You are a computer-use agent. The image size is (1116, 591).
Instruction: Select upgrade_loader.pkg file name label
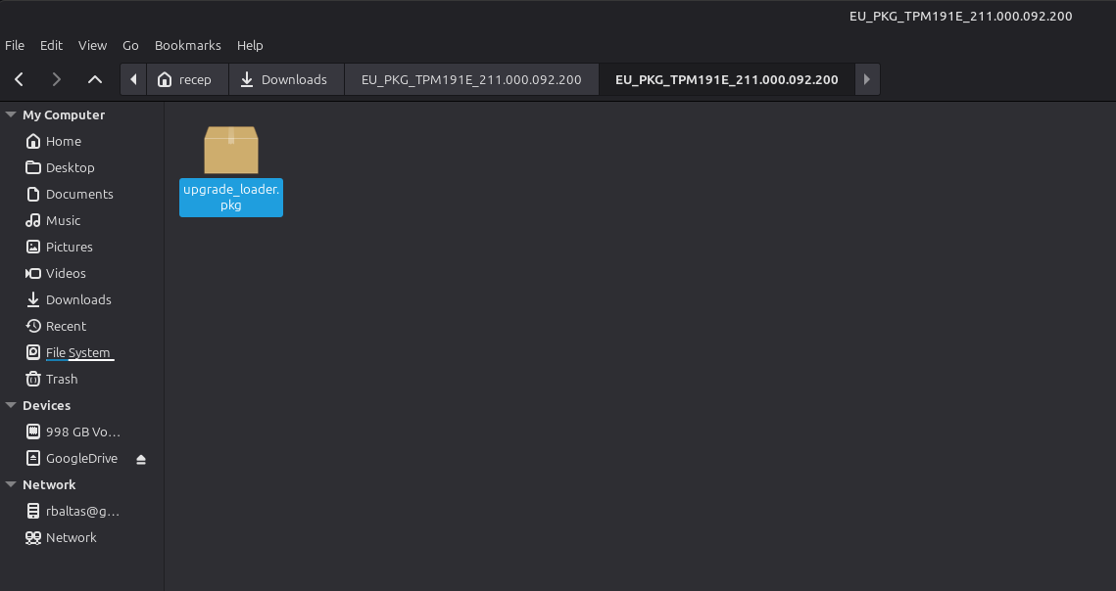231,197
